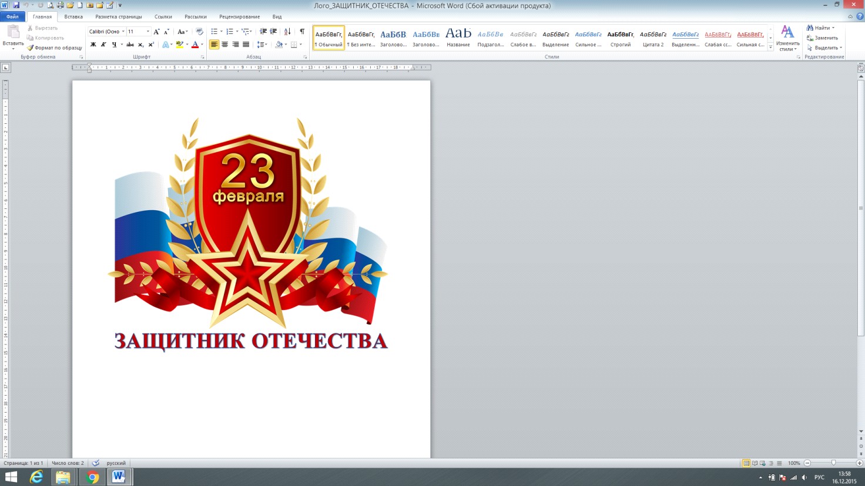The image size is (865, 486).
Task: Click the Clear Formatting eraser icon
Action: coord(199,32)
